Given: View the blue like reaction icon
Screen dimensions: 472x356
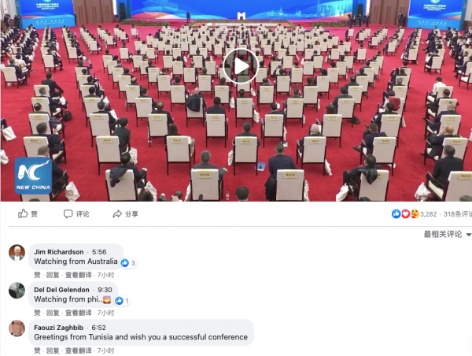Looking at the screenshot, I should click(x=396, y=213).
